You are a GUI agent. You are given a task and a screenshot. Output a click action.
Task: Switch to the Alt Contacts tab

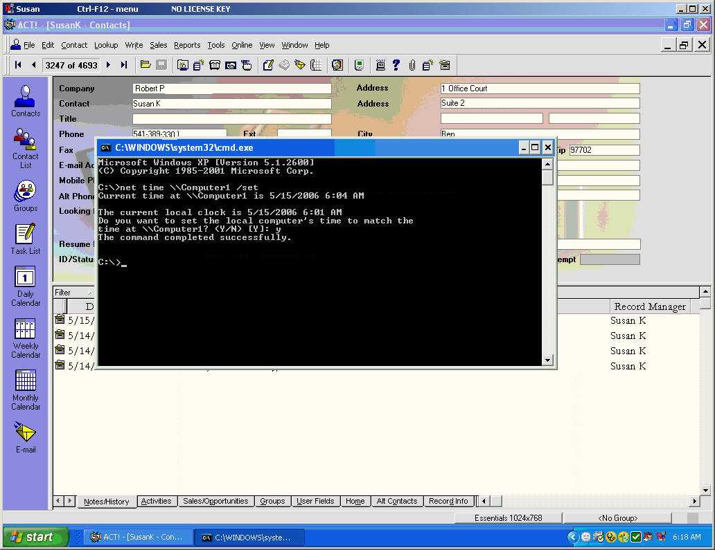pyautogui.click(x=397, y=501)
